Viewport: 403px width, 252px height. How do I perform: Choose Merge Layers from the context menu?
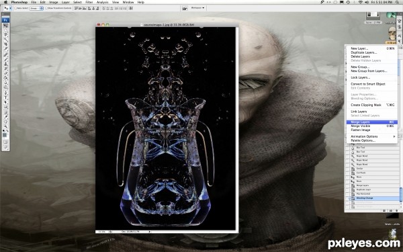coord(372,122)
